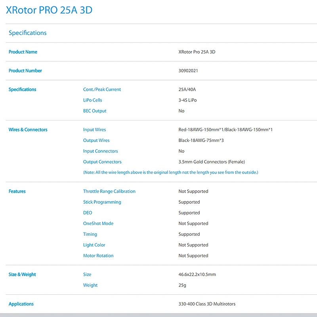
Task: Select the Black-18AWG-75mm*3 value
Action: coord(201,141)
